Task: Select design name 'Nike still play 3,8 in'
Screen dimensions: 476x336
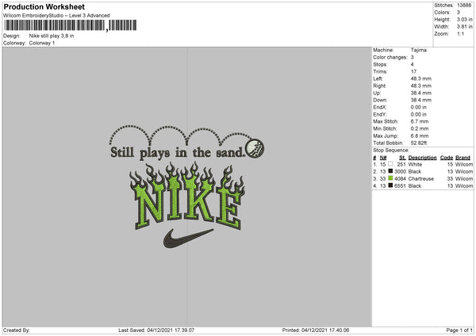Action: pyautogui.click(x=52, y=36)
